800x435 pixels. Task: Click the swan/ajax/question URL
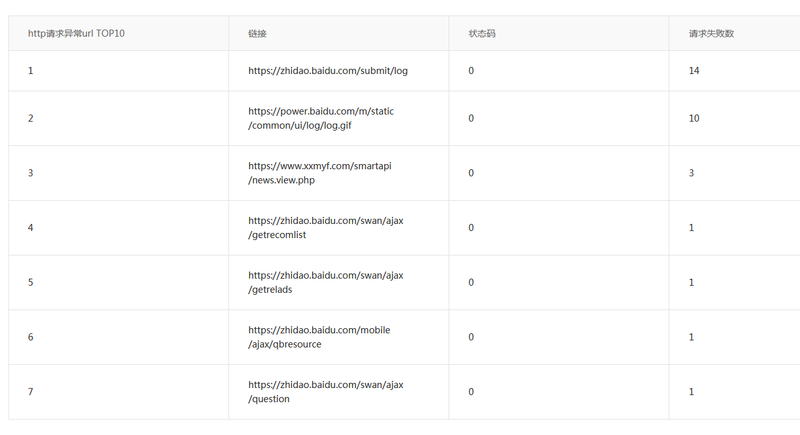pos(326,392)
